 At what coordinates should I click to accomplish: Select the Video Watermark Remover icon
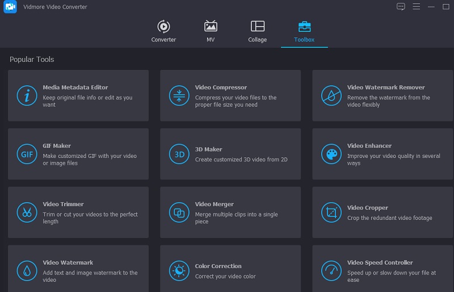pyautogui.click(x=331, y=95)
